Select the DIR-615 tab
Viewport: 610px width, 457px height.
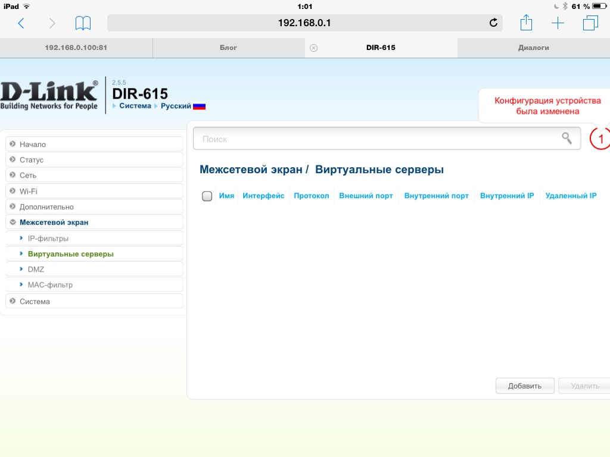pyautogui.click(x=381, y=48)
